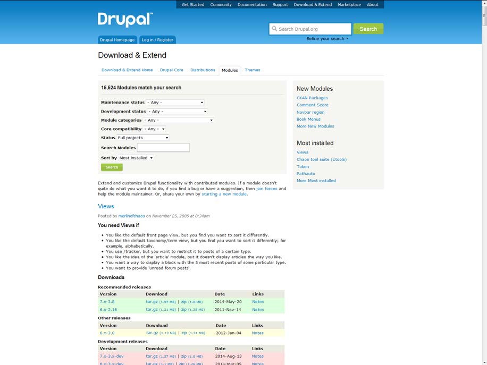The width and height of the screenshot is (487, 365).
Task: Open the Development status dropdown
Action: pos(177,111)
